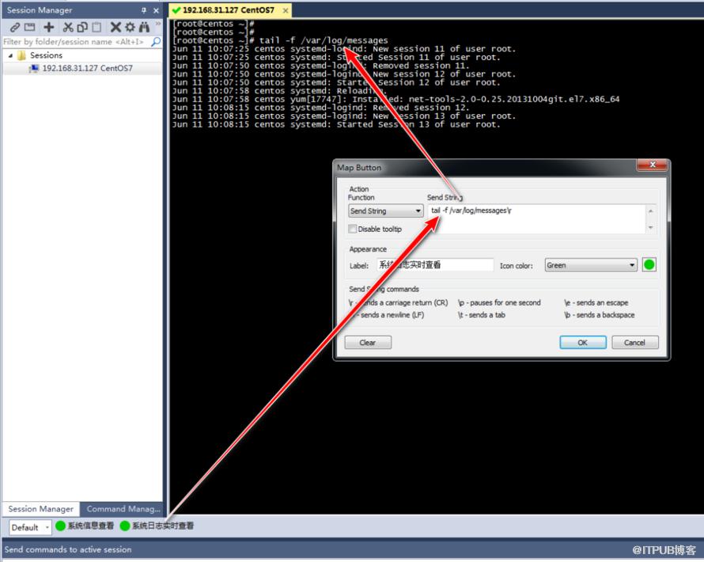Collapse the Sessions folder tree arrow
This screenshot has height=562, width=704.
tap(10, 55)
